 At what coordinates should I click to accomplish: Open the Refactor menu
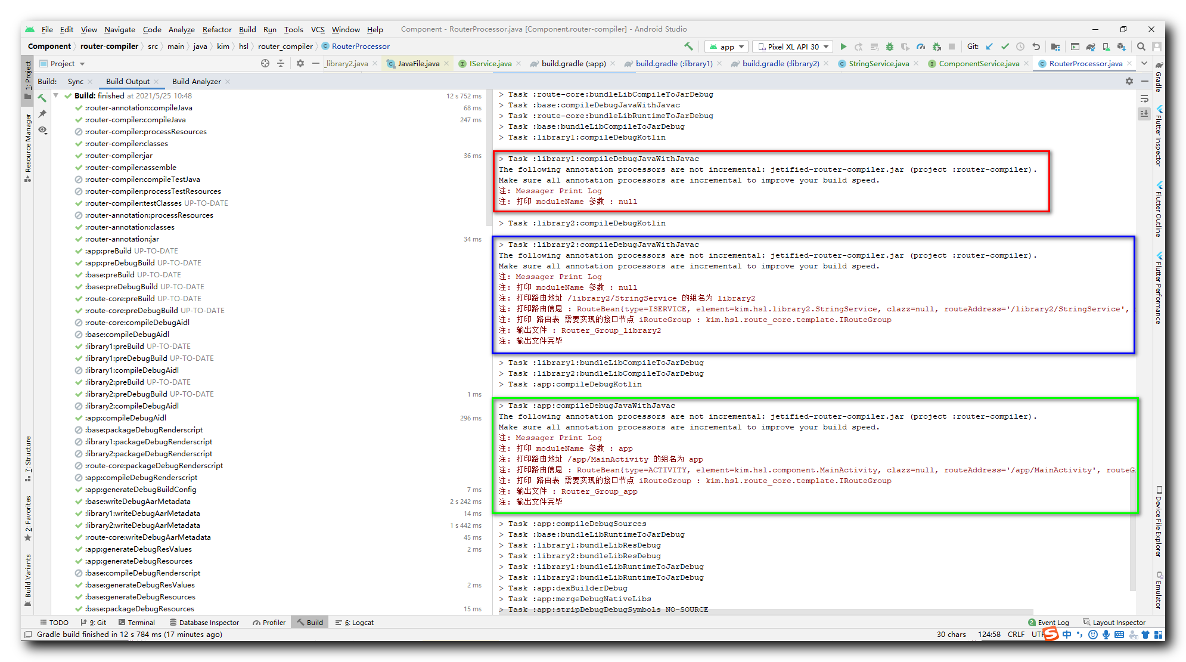(216, 29)
